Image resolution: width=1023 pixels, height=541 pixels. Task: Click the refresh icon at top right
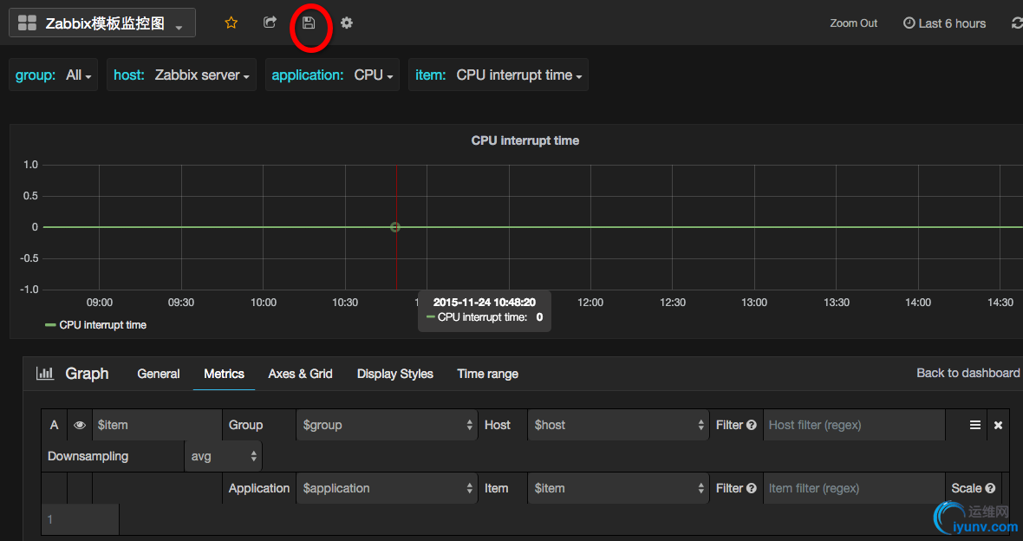tap(1016, 23)
